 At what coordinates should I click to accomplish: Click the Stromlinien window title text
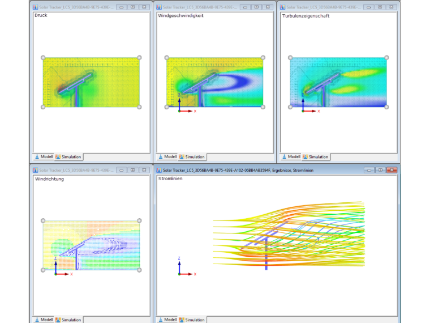click(x=238, y=171)
